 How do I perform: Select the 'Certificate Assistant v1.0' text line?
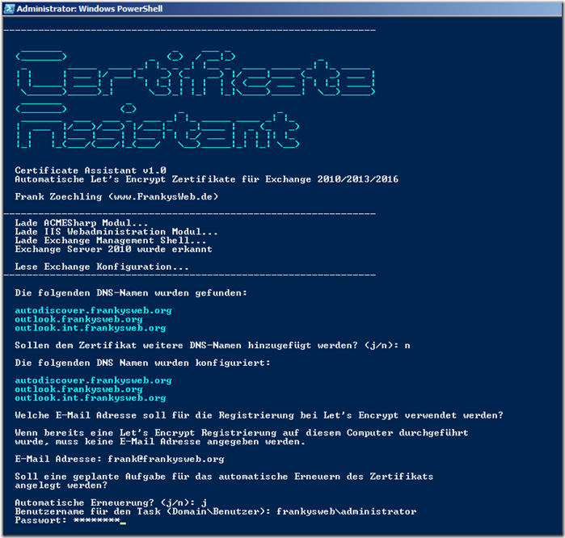point(91,170)
